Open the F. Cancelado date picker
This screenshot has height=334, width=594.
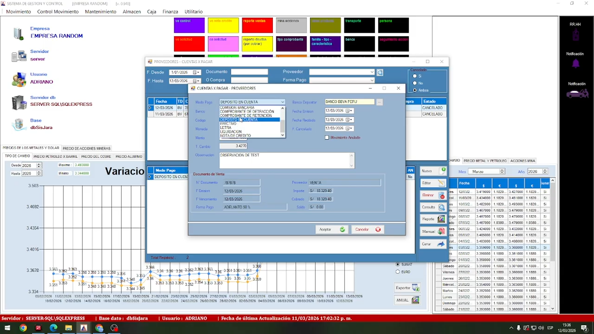349,128
